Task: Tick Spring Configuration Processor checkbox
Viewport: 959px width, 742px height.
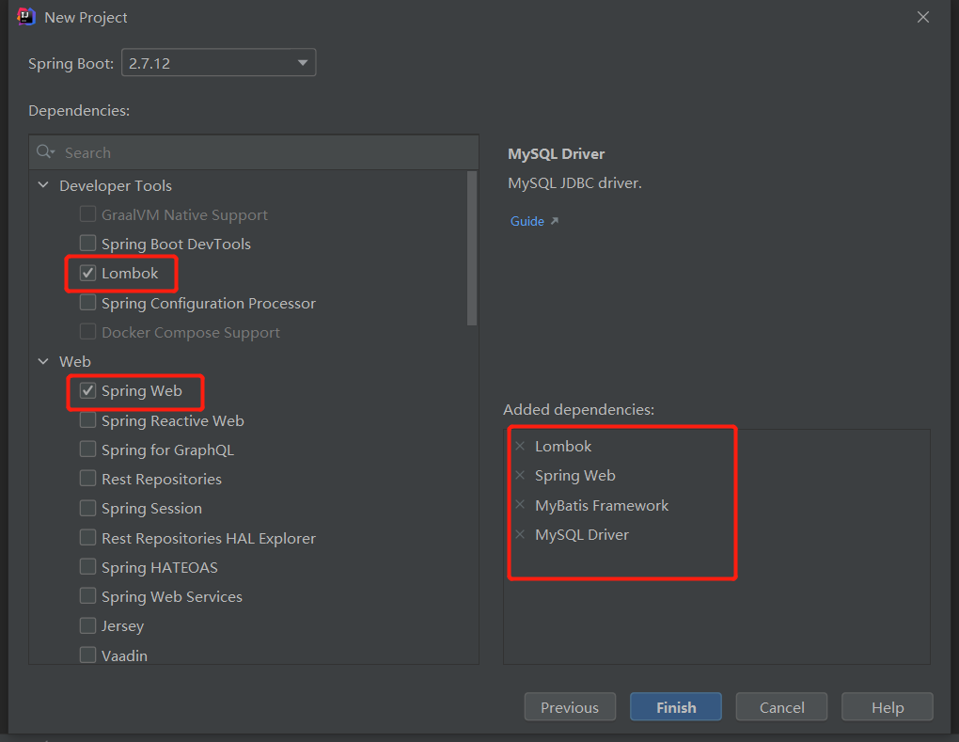Action: click(x=87, y=303)
